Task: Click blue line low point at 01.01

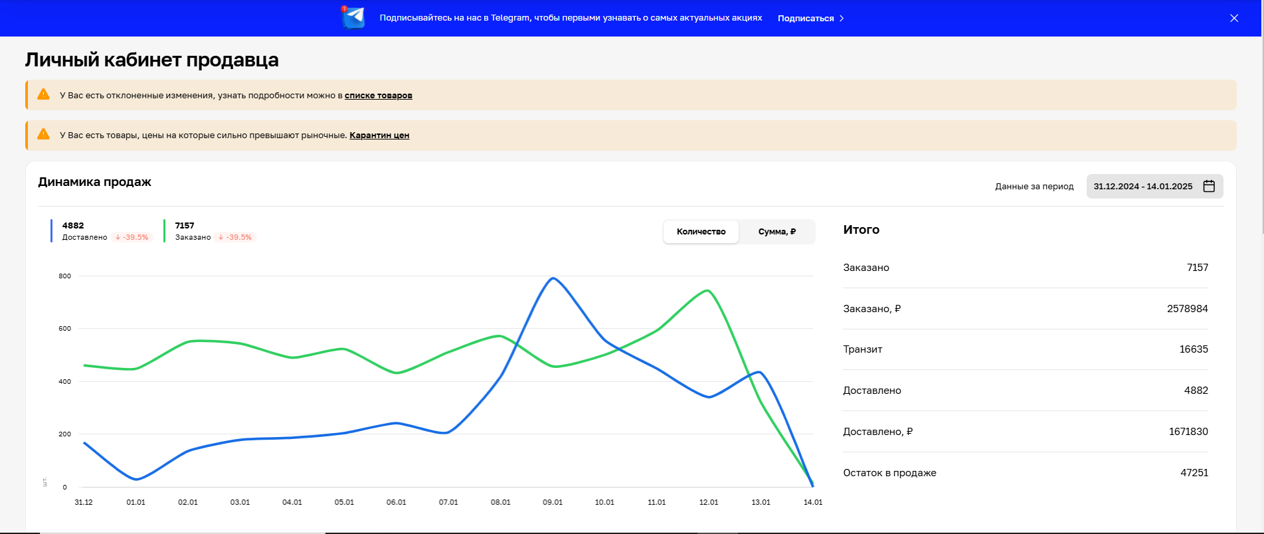Action: tap(136, 479)
